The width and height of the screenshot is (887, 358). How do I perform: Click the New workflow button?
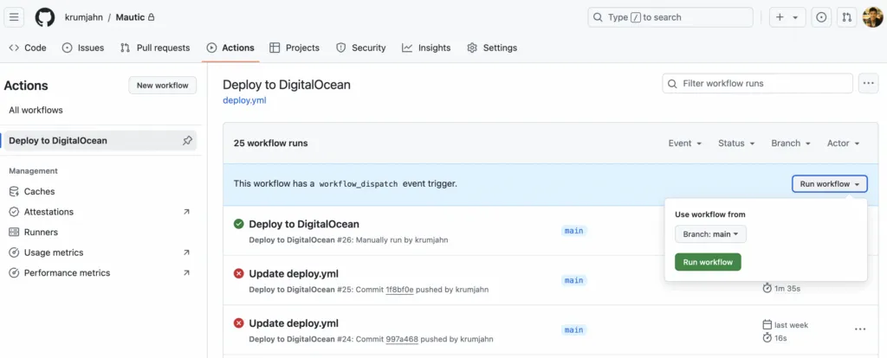point(163,86)
